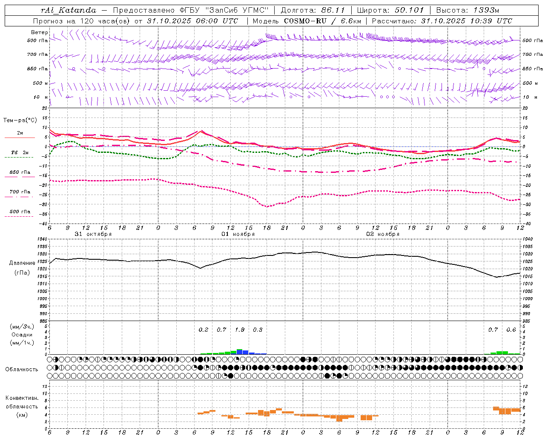The height and width of the screenshot is (436, 545).
Task: Click the "0.7" value beside "0.6"
Action: point(493,330)
